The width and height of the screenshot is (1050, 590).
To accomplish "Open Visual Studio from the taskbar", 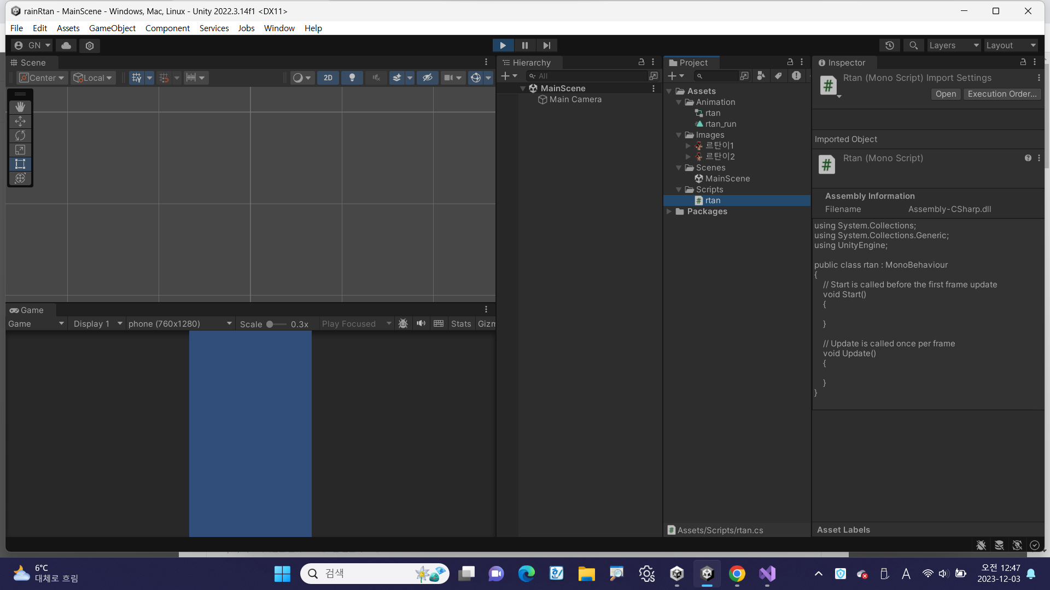I will (x=767, y=574).
